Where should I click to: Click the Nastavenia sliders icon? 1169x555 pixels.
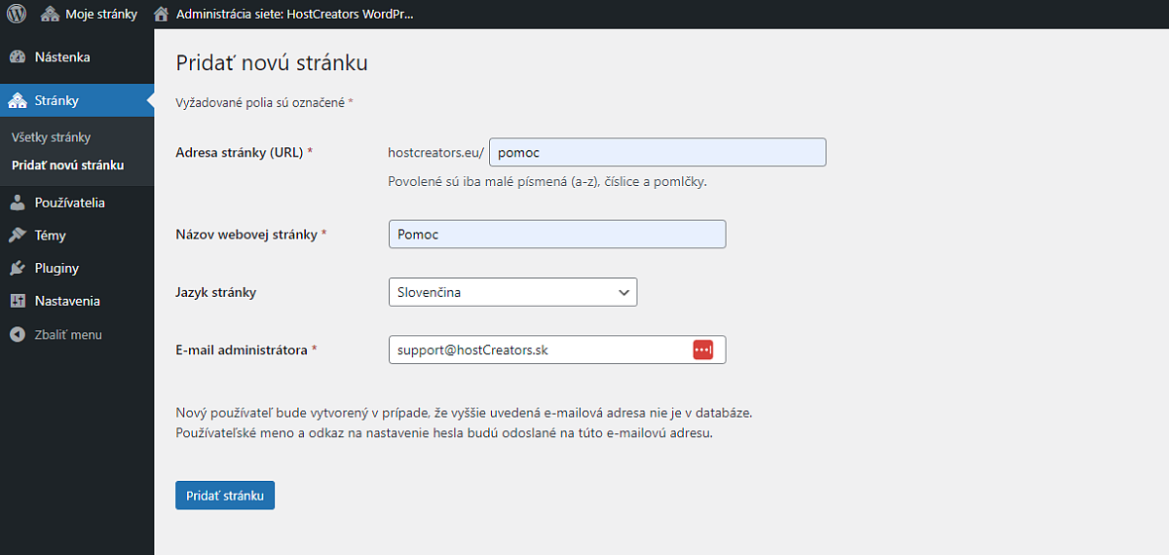pyautogui.click(x=17, y=301)
